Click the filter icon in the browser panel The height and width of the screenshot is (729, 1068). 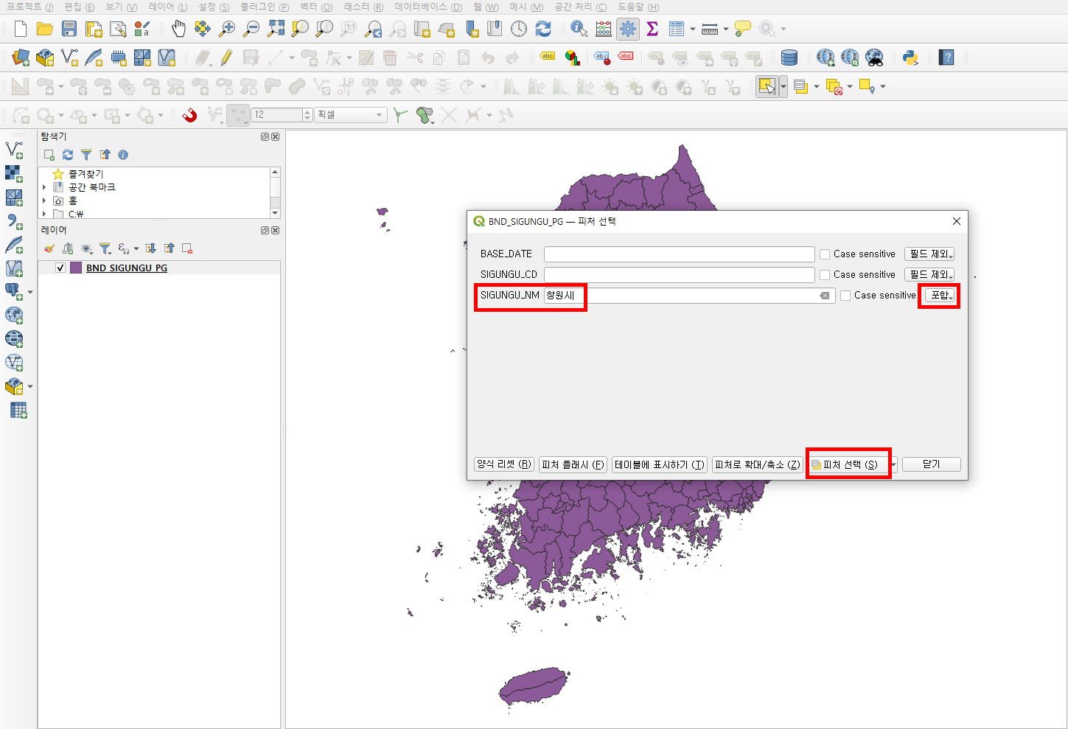86,155
